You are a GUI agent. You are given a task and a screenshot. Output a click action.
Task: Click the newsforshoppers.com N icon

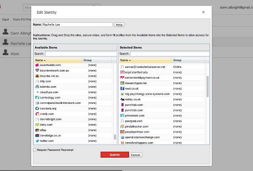[122, 143]
